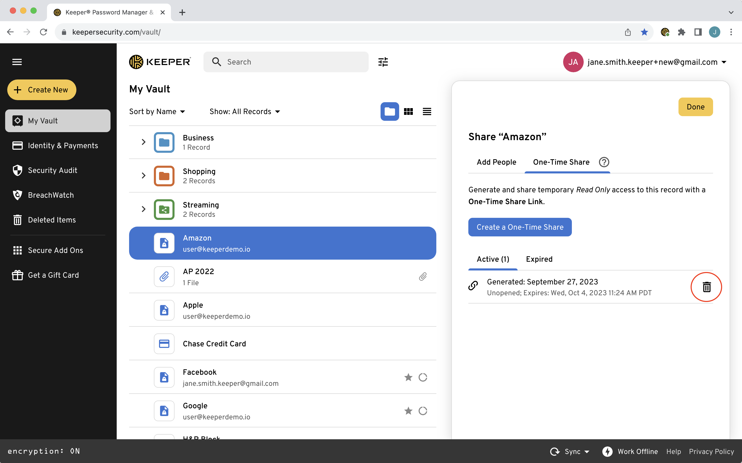The width and height of the screenshot is (742, 463).
Task: Bookmark this page with star icon
Action: click(x=644, y=32)
